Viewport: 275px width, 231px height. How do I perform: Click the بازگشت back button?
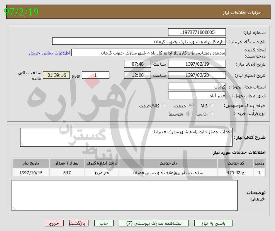pos(78,223)
